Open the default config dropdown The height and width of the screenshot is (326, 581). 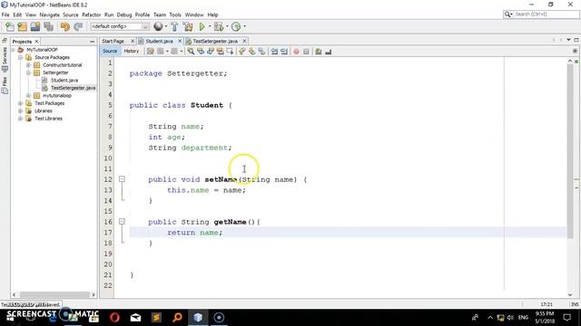[x=120, y=26]
